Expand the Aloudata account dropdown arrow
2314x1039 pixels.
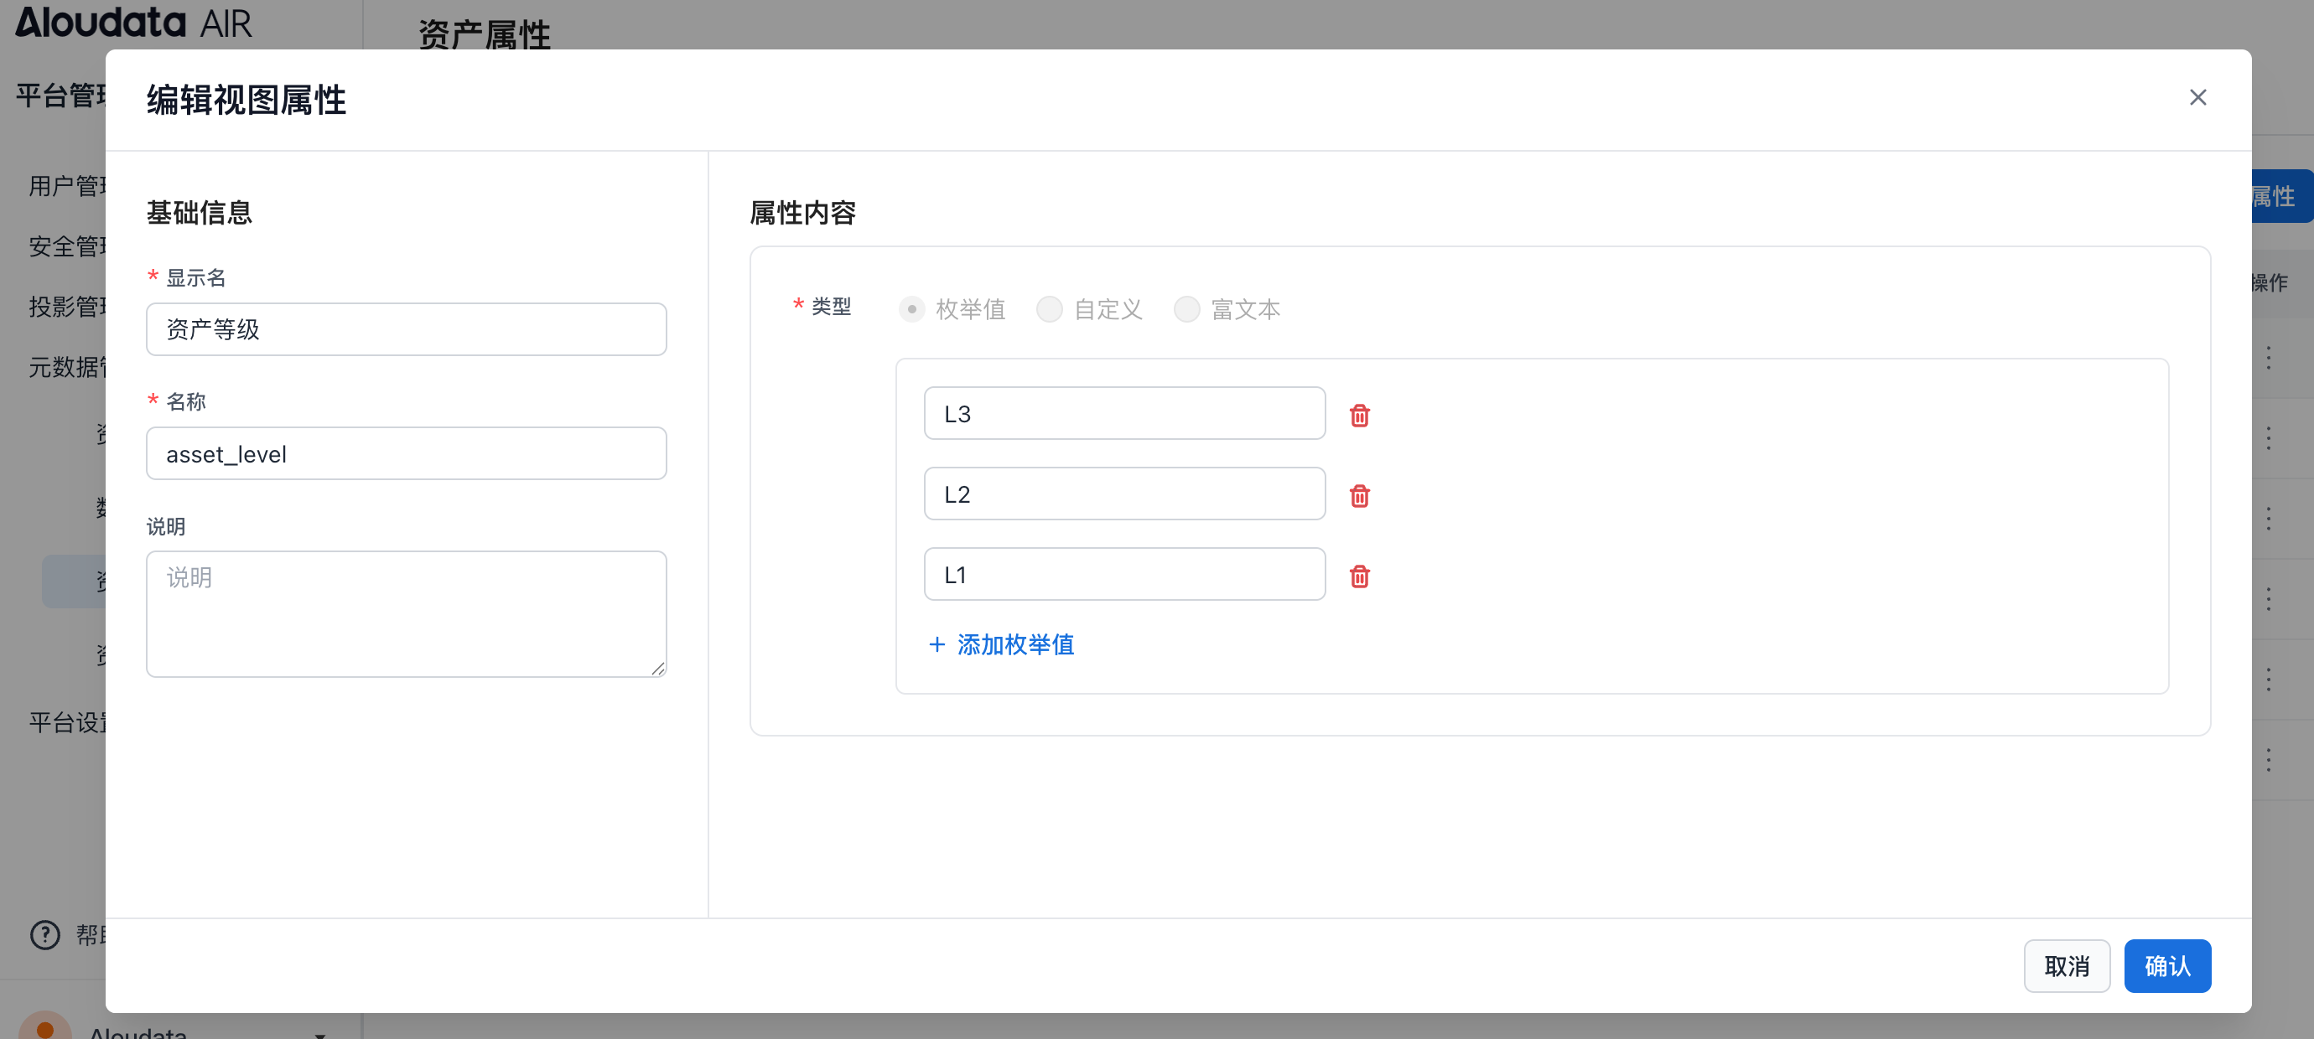point(319,1034)
